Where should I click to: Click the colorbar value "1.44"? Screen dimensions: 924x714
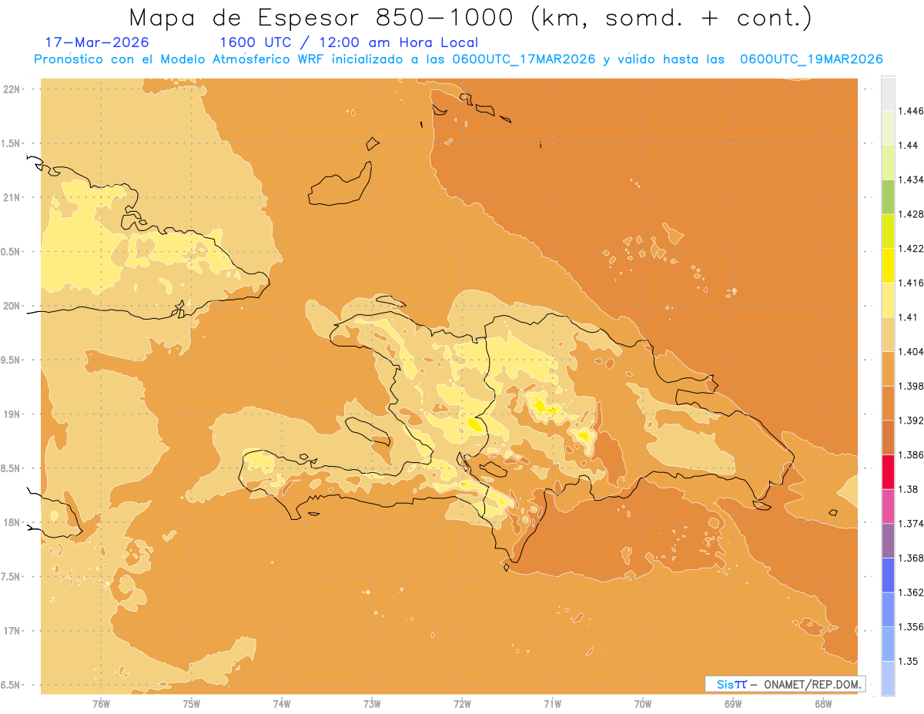coord(909,146)
